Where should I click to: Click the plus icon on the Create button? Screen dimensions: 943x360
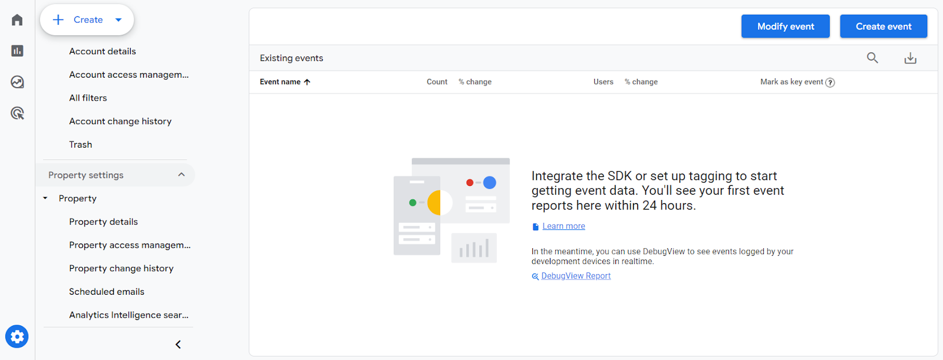coord(58,20)
